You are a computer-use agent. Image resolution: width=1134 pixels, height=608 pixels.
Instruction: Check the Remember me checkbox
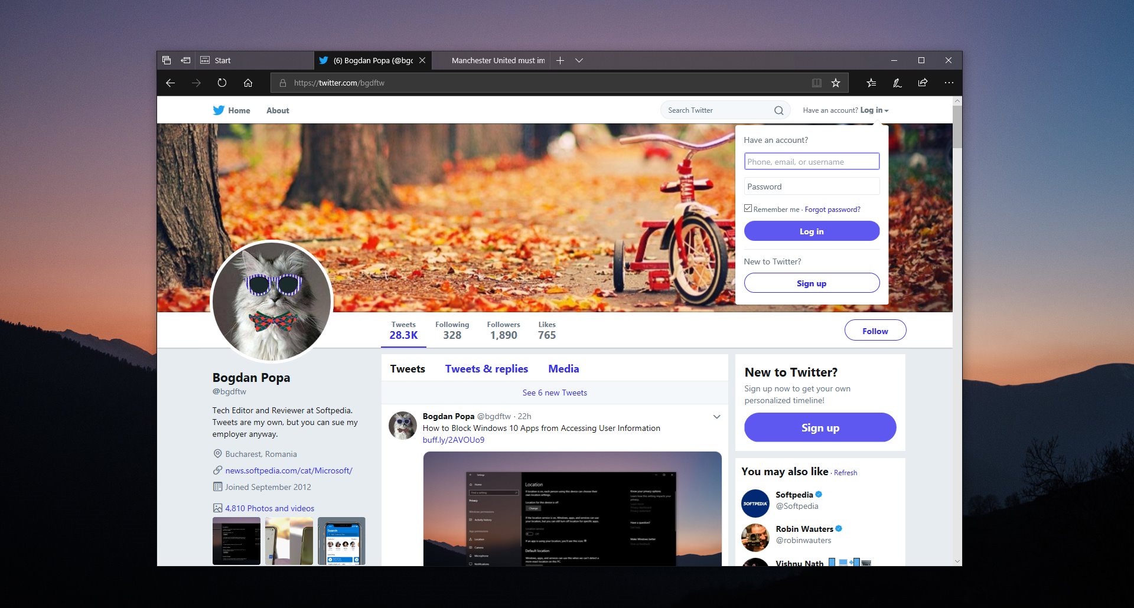click(748, 208)
